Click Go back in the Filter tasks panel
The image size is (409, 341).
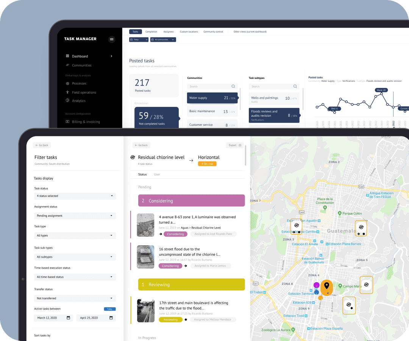tap(42, 145)
